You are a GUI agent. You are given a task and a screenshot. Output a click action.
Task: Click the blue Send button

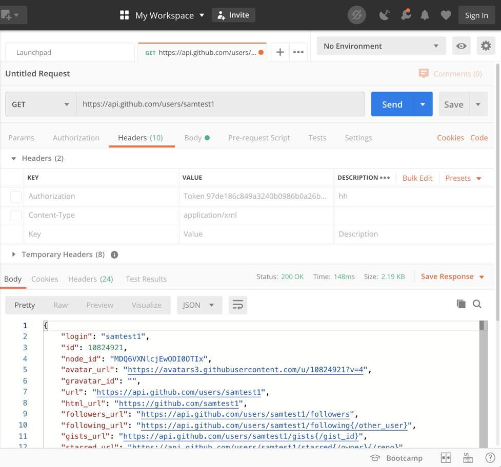[x=392, y=104]
